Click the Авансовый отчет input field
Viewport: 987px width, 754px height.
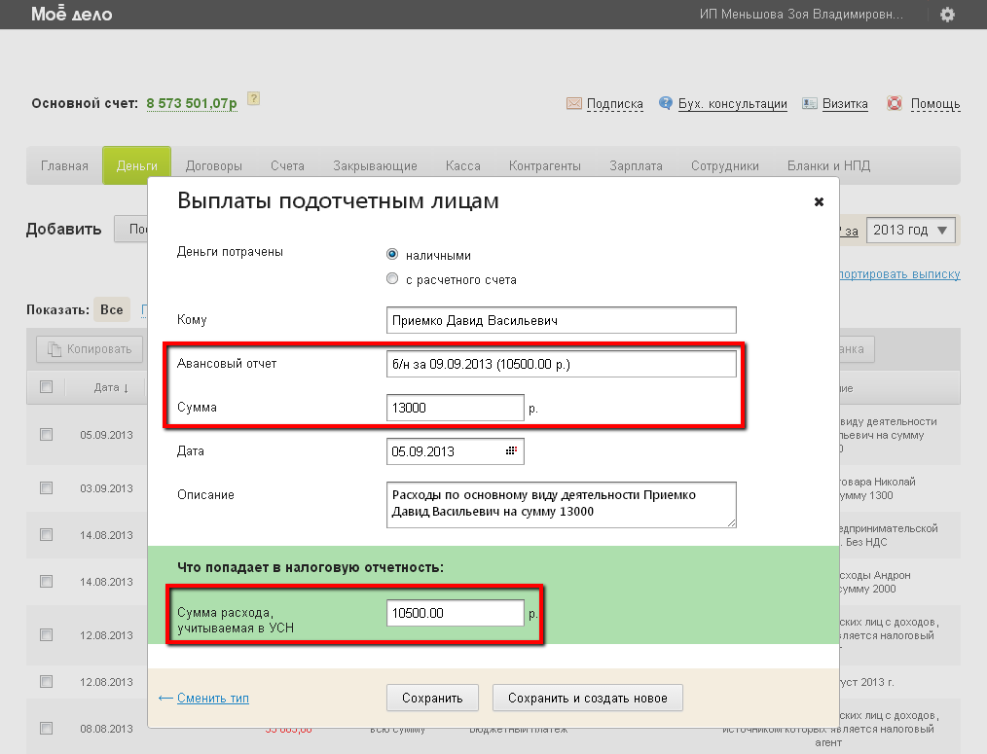coord(561,364)
